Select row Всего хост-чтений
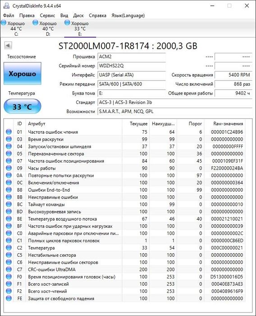The height and width of the screenshot is (316, 256). point(124,291)
